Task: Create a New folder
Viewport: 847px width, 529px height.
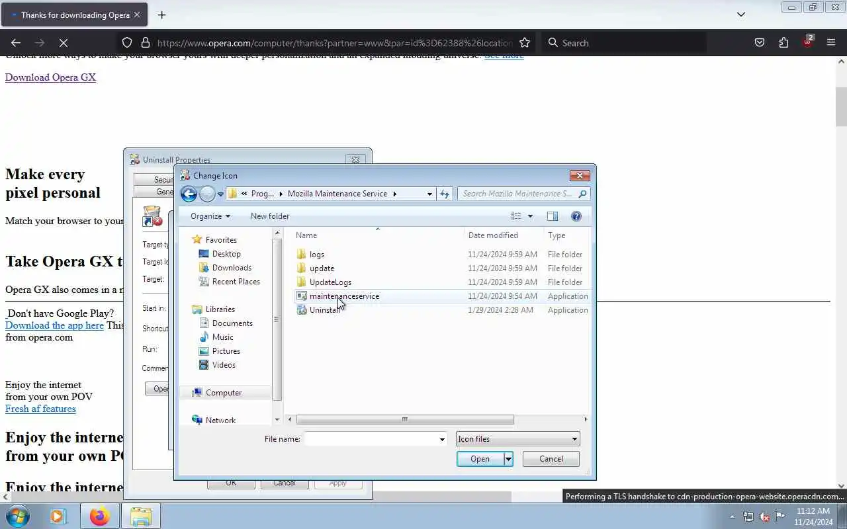Action: point(270,216)
